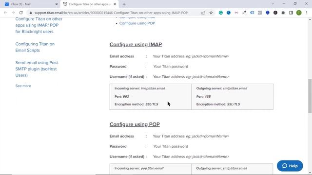The image size is (312, 175).
Task: Click the padlock site info icon
Action: (x=30, y=13)
